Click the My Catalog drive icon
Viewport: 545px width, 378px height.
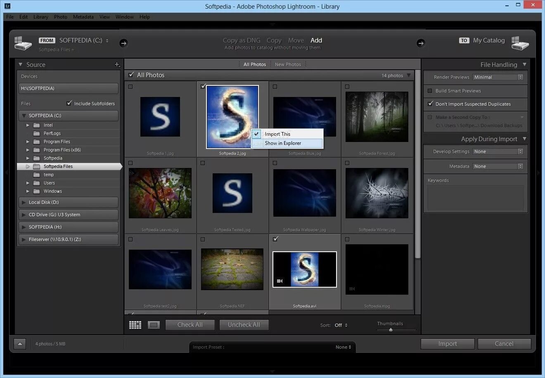520,43
